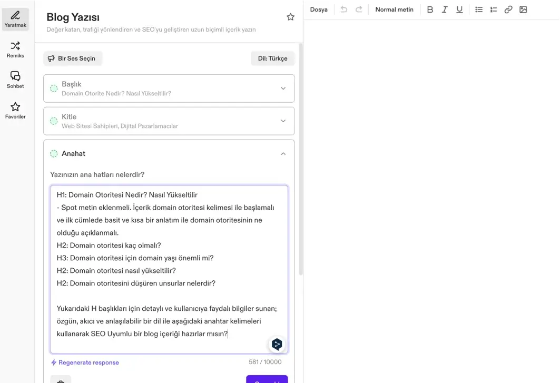Insert a hyperlink using the link icon
The image size is (560, 383).
508,9
